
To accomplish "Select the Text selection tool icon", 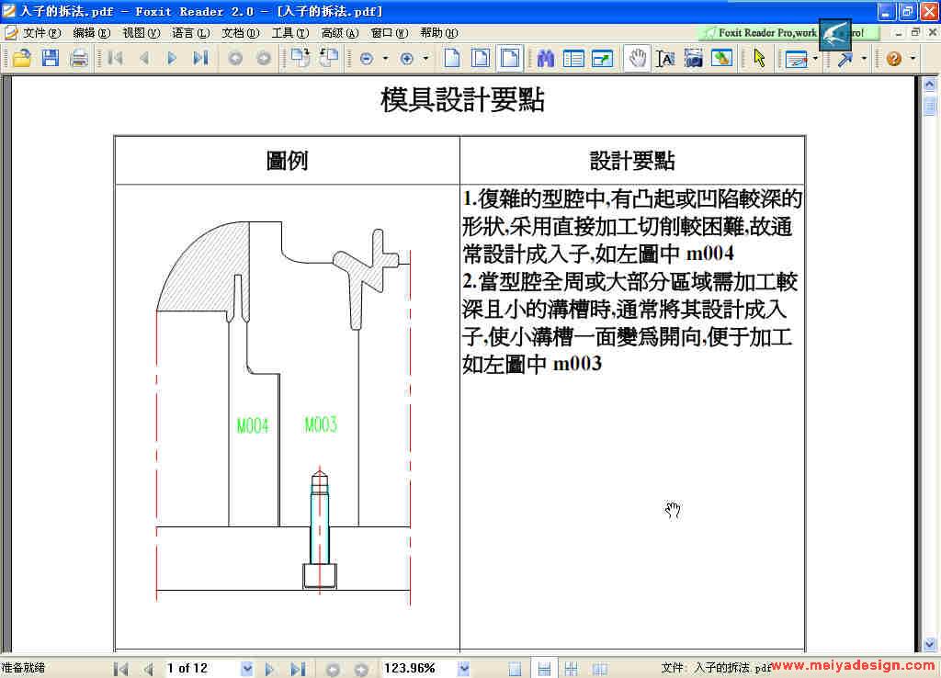I will coord(665,59).
